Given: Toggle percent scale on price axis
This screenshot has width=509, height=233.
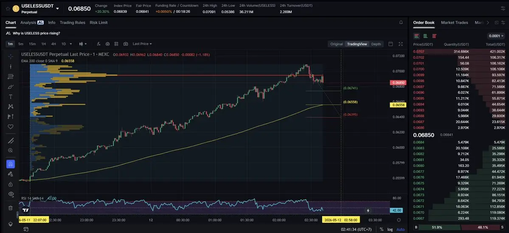Looking at the screenshot, I should point(381,230).
